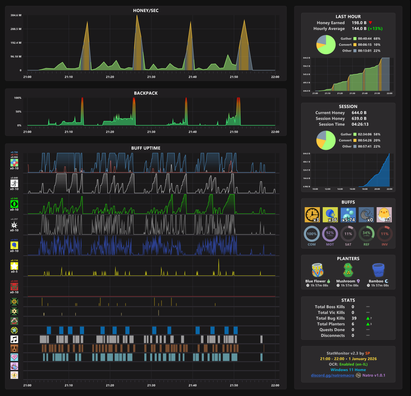Click the COM 100% progress ring

pyautogui.click(x=312, y=234)
